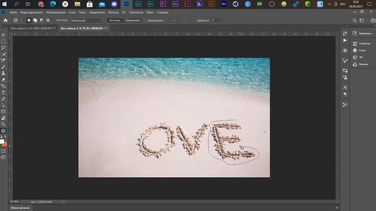Switch to the first document tab
Image resolution: width=376 pixels, height=211 pixels.
tap(32, 28)
